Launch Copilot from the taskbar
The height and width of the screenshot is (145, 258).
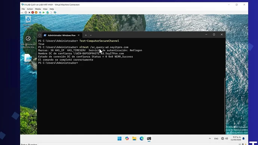click(127, 139)
